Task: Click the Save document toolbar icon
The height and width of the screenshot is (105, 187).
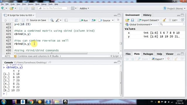Action: pos(21,8)
